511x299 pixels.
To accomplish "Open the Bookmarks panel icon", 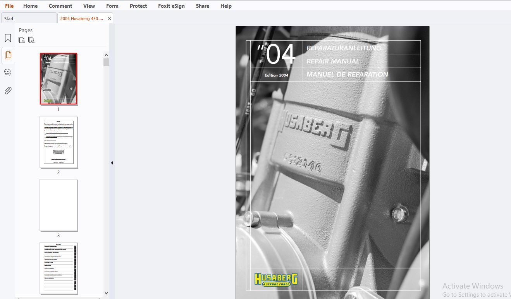I will [x=8, y=38].
